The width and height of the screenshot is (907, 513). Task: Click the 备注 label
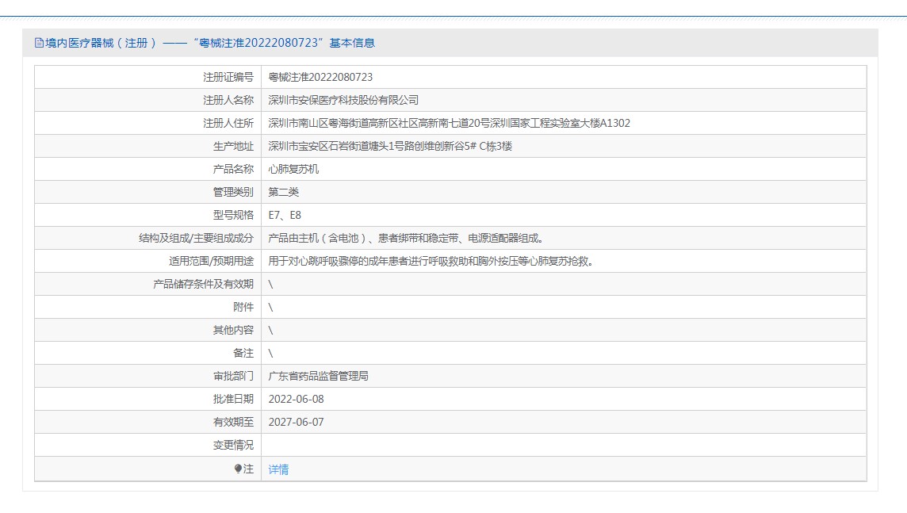tap(243, 354)
